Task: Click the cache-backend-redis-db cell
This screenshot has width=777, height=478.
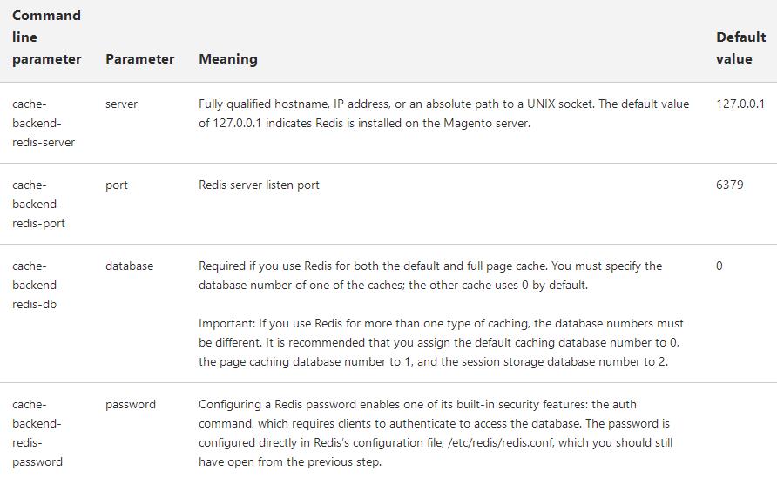Action: (x=37, y=285)
